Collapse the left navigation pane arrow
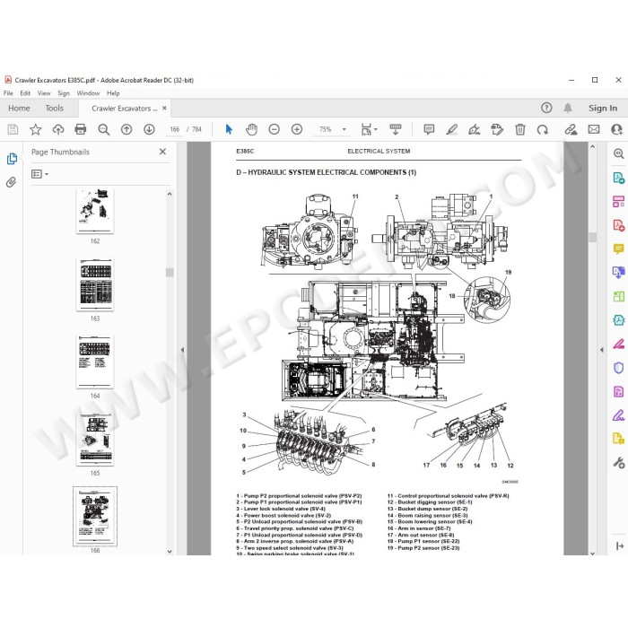The height and width of the screenshot is (628, 628). coord(182,350)
